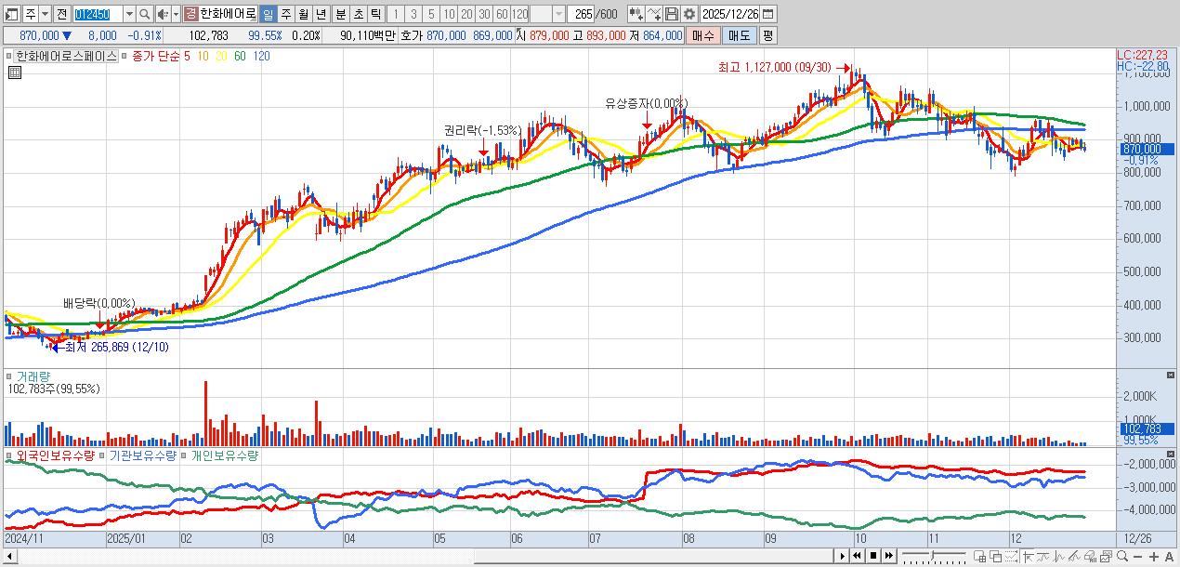Open the 주 market type dropdown arrow

pyautogui.click(x=46, y=14)
